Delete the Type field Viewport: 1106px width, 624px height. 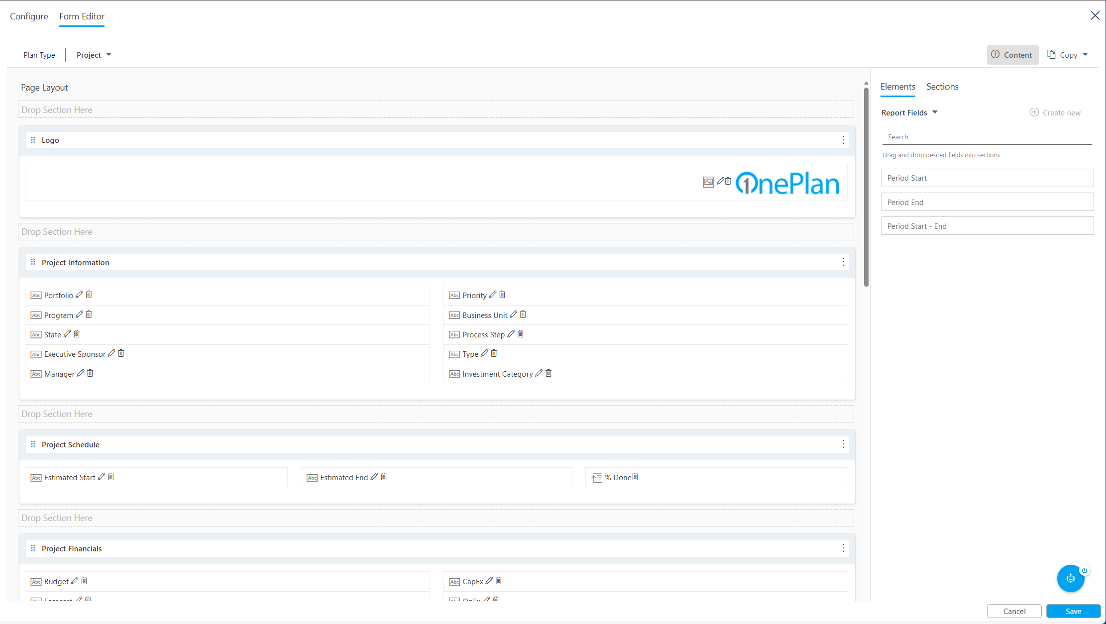coord(494,353)
